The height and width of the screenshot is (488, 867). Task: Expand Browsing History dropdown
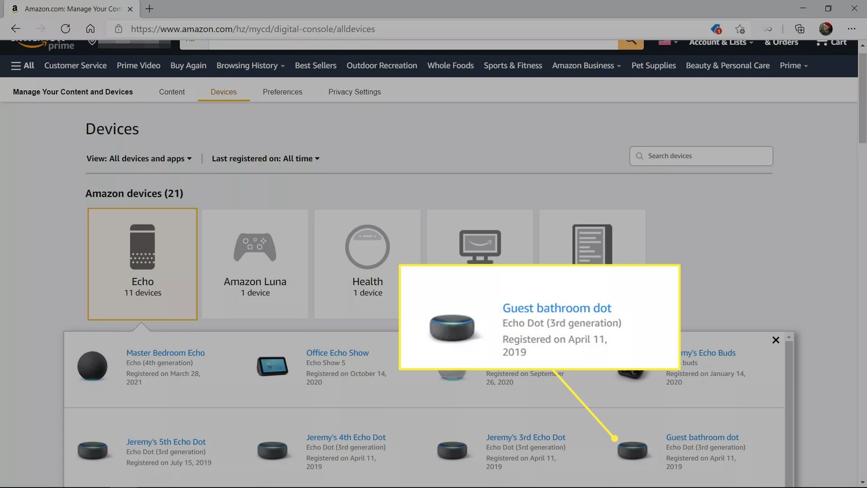(250, 66)
